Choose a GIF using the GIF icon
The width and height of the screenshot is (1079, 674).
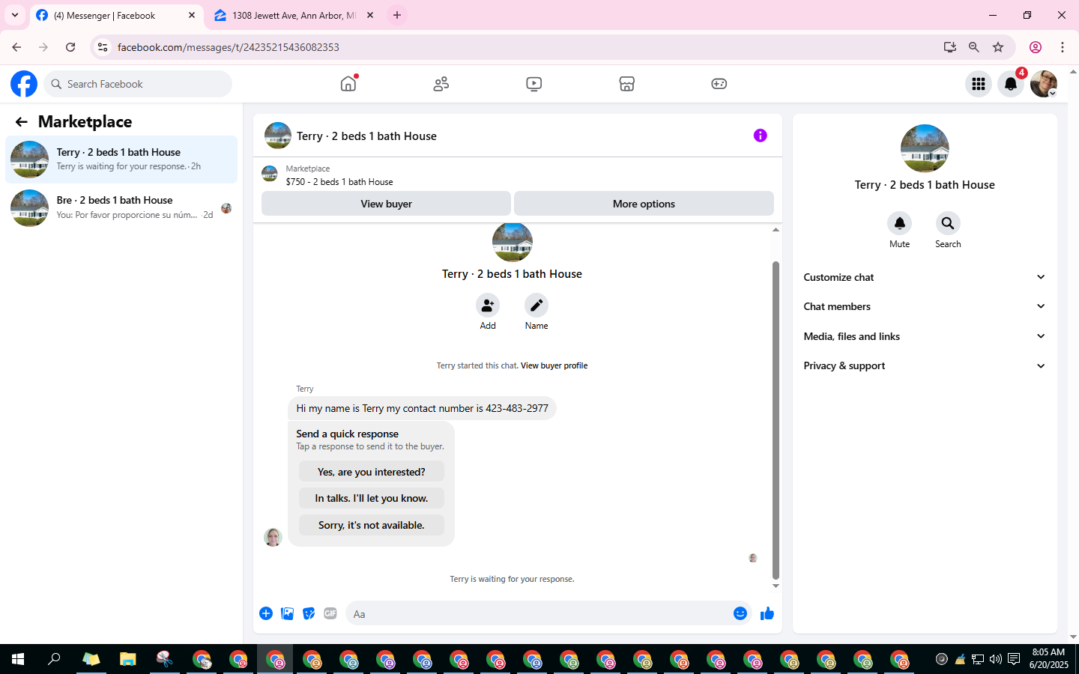(x=330, y=613)
